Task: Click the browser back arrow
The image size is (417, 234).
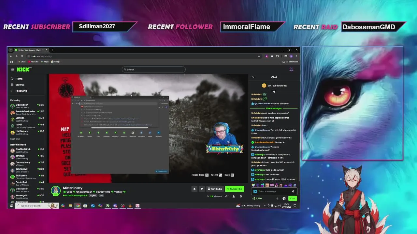Action: click(11, 56)
